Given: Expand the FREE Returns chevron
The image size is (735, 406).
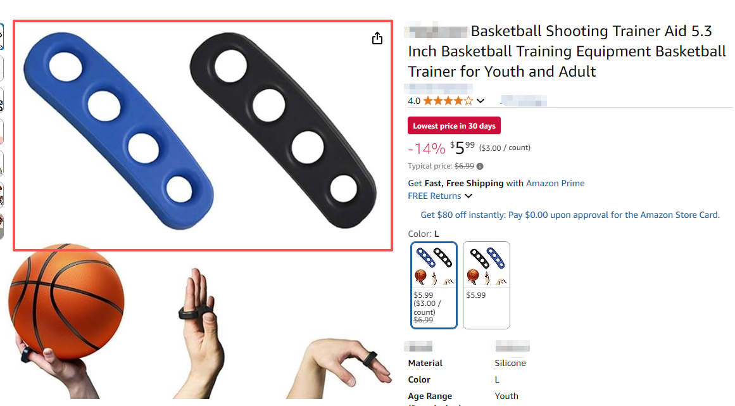Looking at the screenshot, I should 468,196.
